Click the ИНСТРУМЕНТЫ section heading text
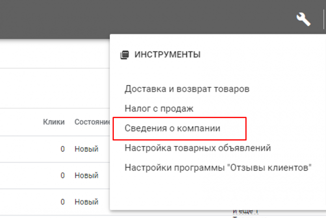Viewport: 326px width, 218px height. (x=168, y=55)
